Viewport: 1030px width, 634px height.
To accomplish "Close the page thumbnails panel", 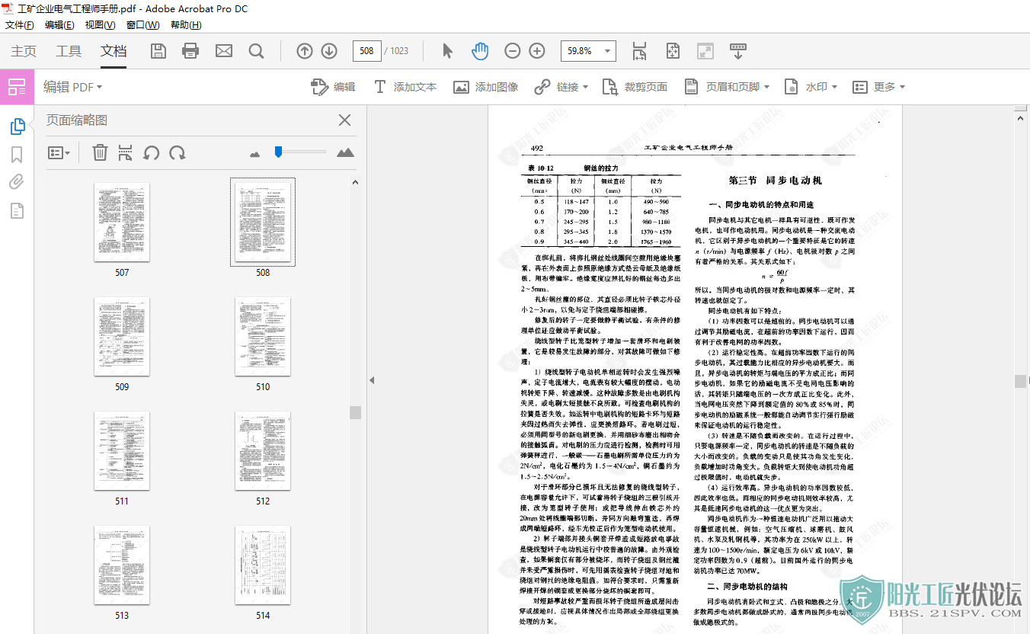I will 344,120.
